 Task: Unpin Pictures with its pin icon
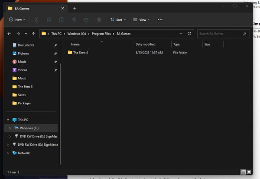coord(55,53)
